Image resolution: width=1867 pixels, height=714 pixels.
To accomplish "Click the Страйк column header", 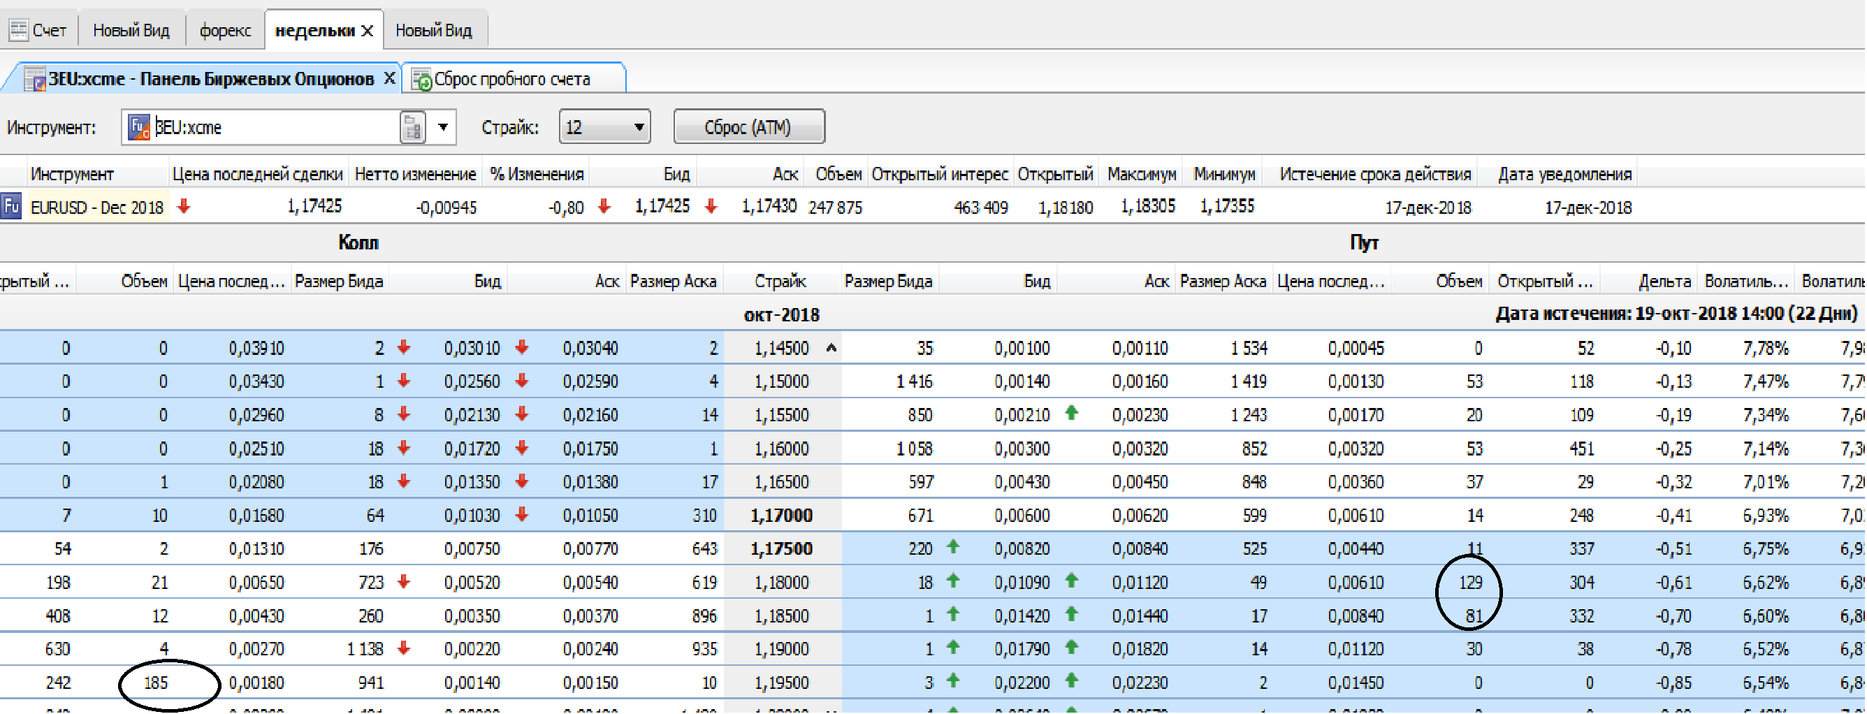I will coord(780,282).
